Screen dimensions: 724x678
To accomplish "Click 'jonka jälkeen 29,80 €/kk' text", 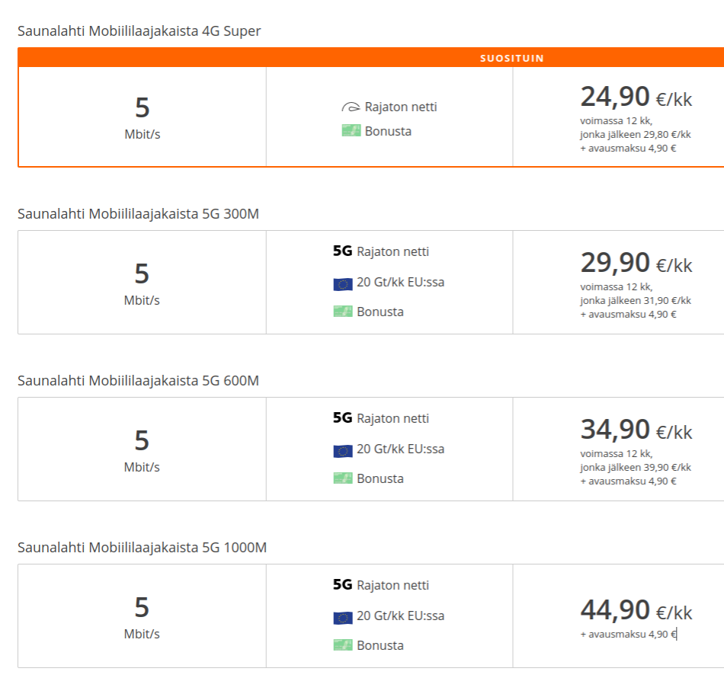I will tap(636, 135).
